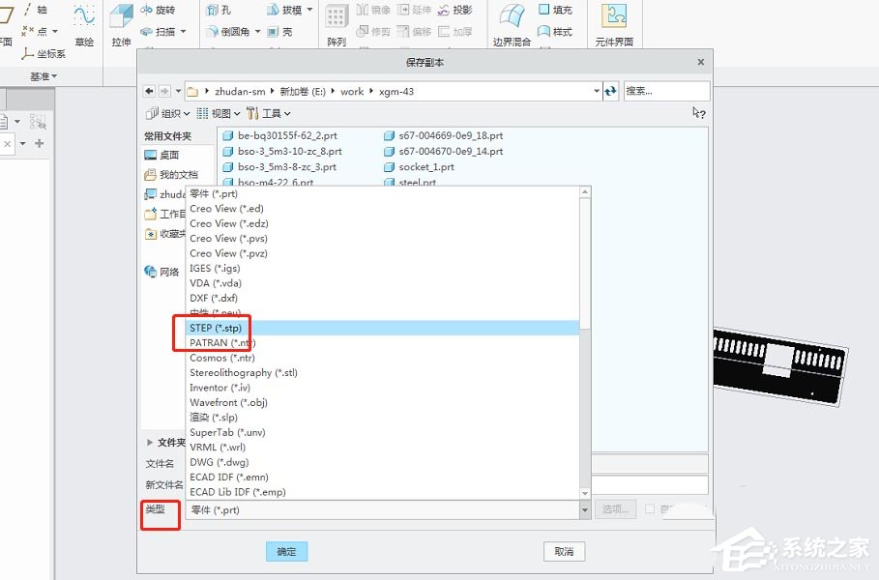The width and height of the screenshot is (879, 580).
Task: Choose DXF (*.dxf) from type list
Action: (383, 298)
